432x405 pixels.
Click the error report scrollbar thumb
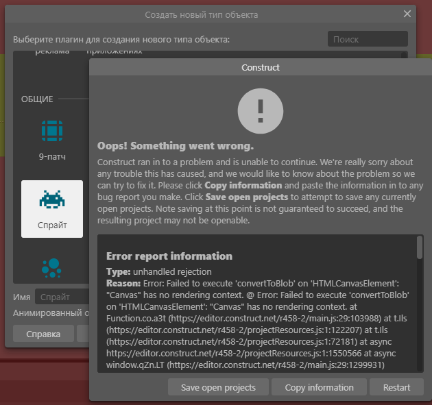tap(419, 249)
